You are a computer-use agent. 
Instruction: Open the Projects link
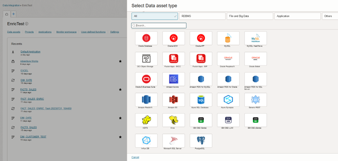[29, 32]
